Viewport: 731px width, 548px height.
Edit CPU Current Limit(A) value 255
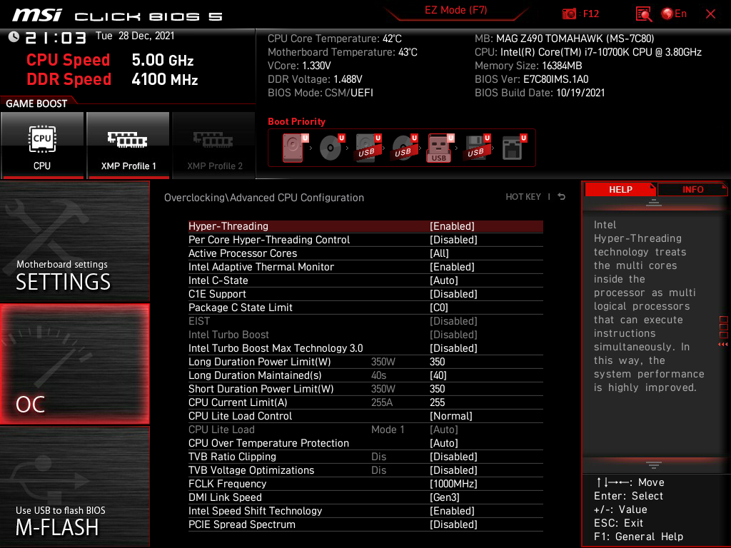(x=365, y=402)
